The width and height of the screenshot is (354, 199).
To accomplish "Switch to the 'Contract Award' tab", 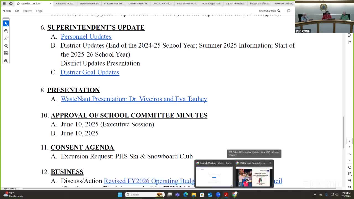I will 162,4.
